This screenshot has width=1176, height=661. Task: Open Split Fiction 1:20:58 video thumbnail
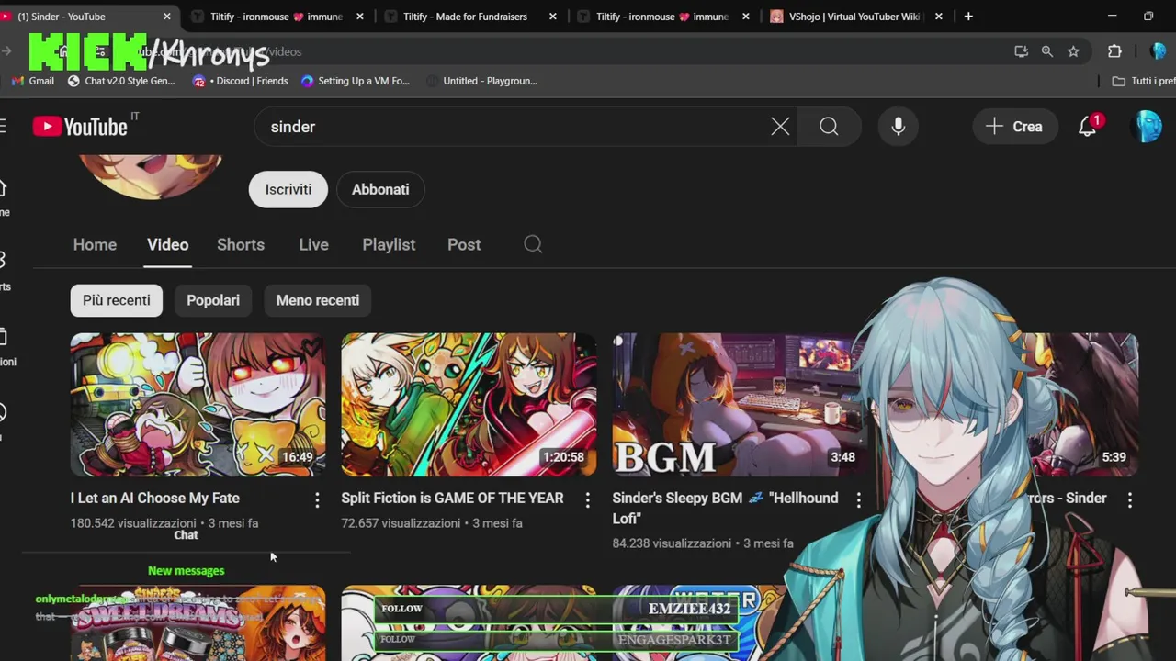469,405
